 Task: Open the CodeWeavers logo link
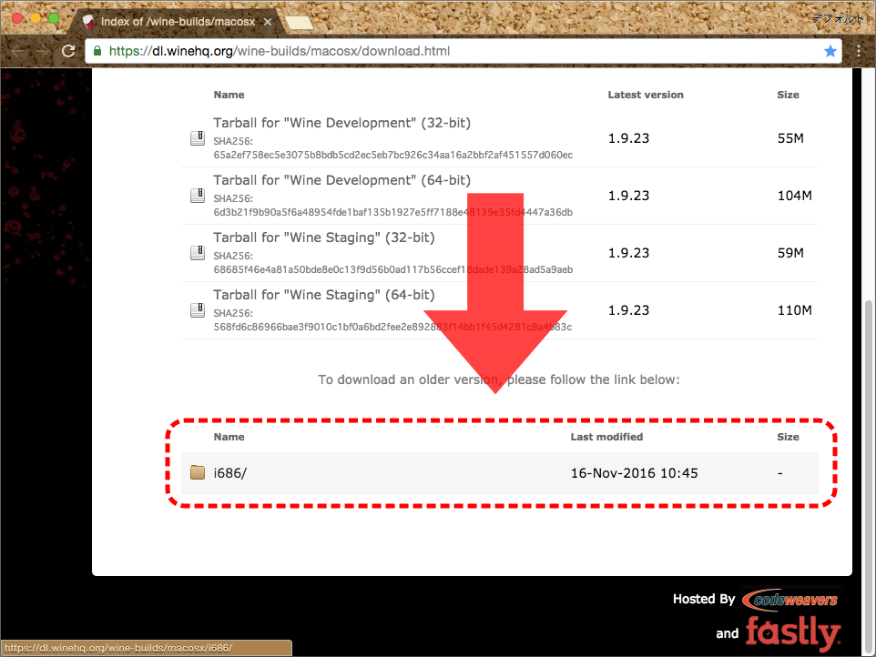(x=791, y=600)
